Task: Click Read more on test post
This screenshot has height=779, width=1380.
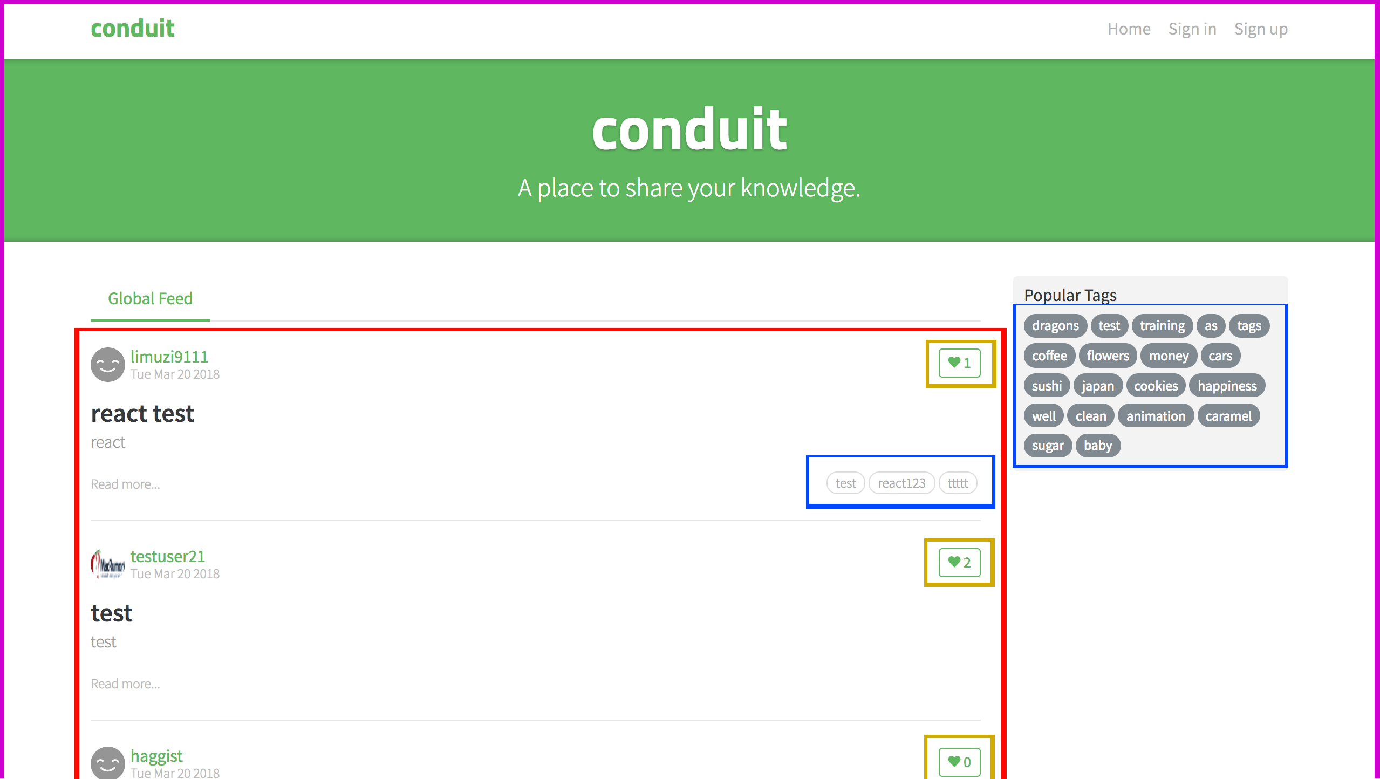Action: (x=124, y=684)
